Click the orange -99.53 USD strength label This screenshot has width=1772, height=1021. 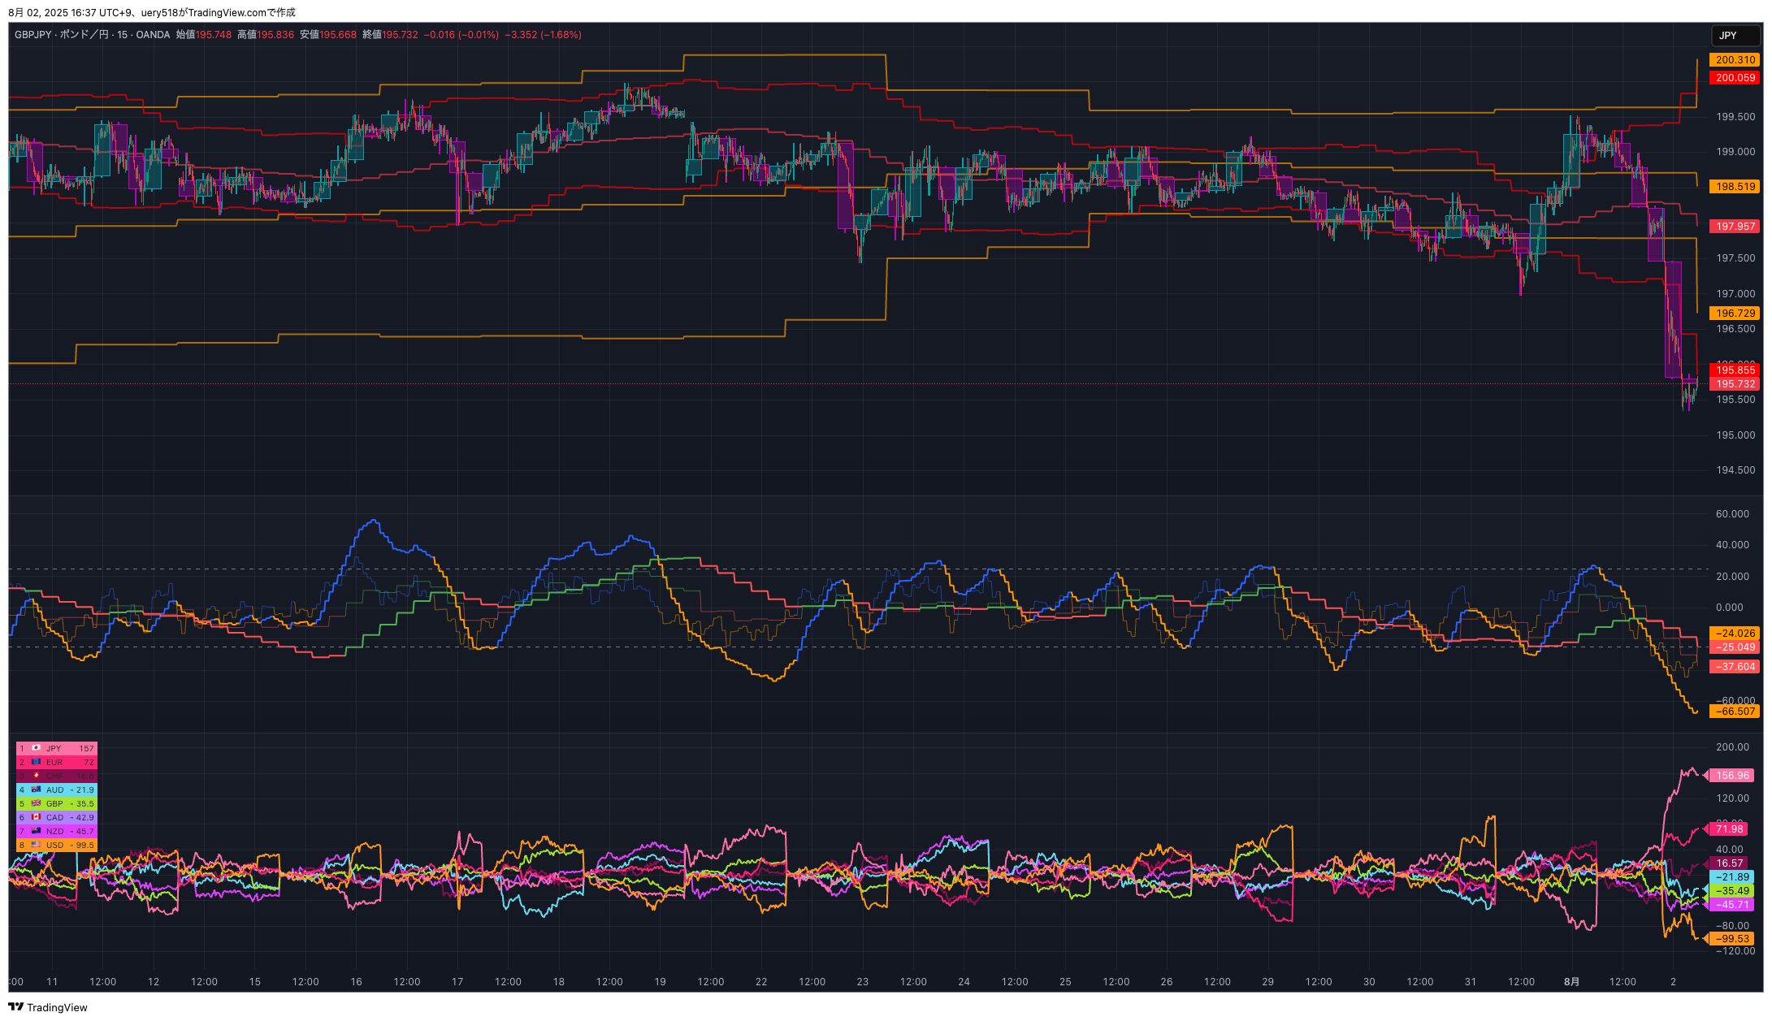tap(1732, 939)
